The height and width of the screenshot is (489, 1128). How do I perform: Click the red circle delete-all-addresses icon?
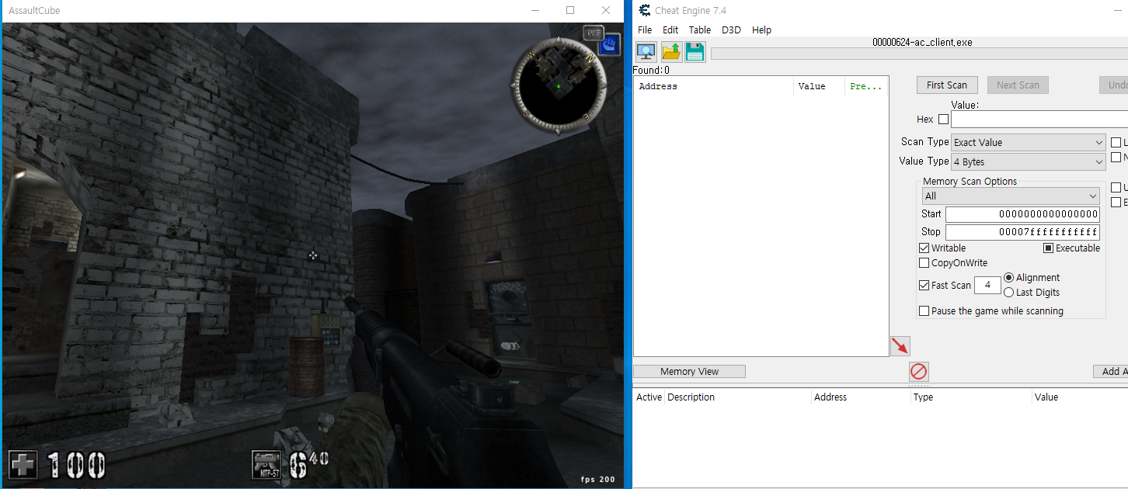click(x=919, y=372)
